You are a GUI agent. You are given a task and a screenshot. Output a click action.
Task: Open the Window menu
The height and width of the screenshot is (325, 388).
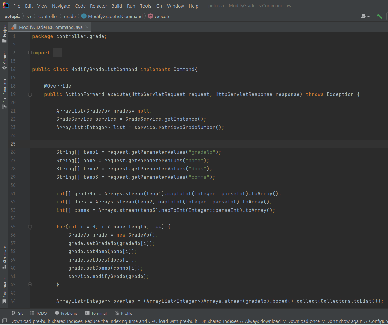(x=175, y=6)
